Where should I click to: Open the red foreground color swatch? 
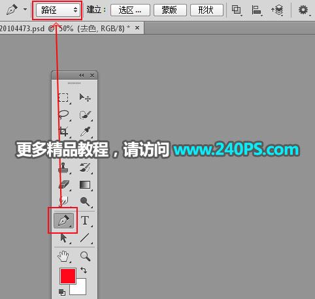[68, 275]
